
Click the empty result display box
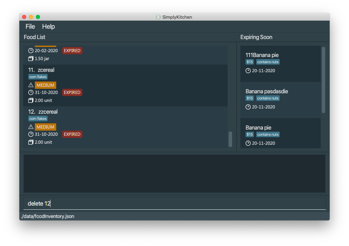click(x=174, y=173)
